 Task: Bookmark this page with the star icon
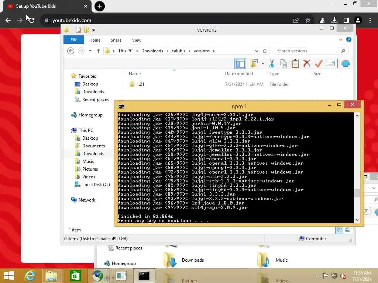tap(308, 21)
